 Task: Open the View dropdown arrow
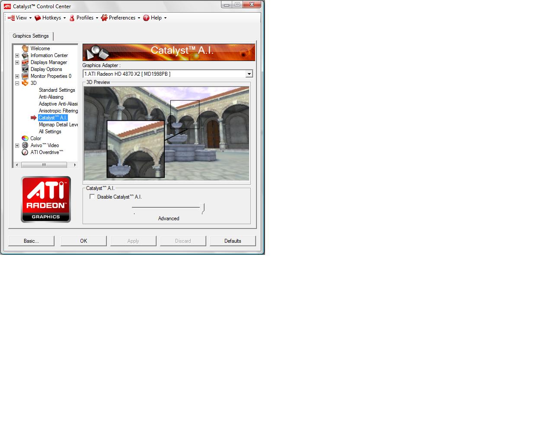(30, 18)
